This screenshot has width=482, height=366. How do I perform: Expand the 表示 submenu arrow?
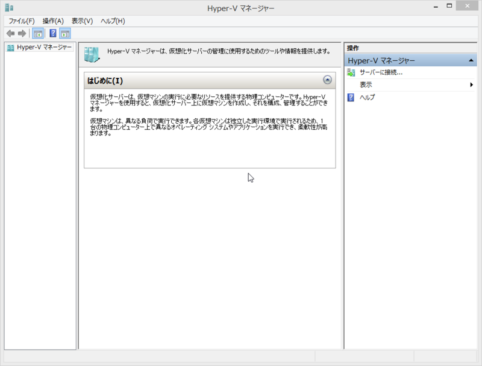[472, 83]
